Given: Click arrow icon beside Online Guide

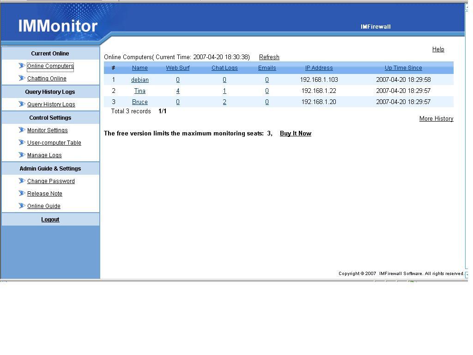Looking at the screenshot, I should (22, 206).
